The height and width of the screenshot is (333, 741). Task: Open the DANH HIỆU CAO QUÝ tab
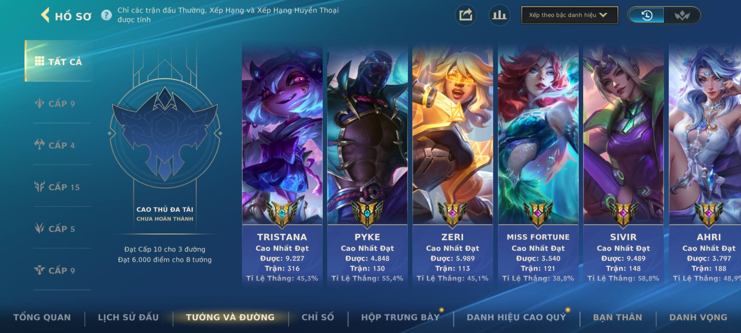517,317
